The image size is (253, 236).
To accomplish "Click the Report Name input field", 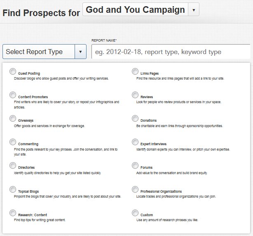I will pos(170,52).
